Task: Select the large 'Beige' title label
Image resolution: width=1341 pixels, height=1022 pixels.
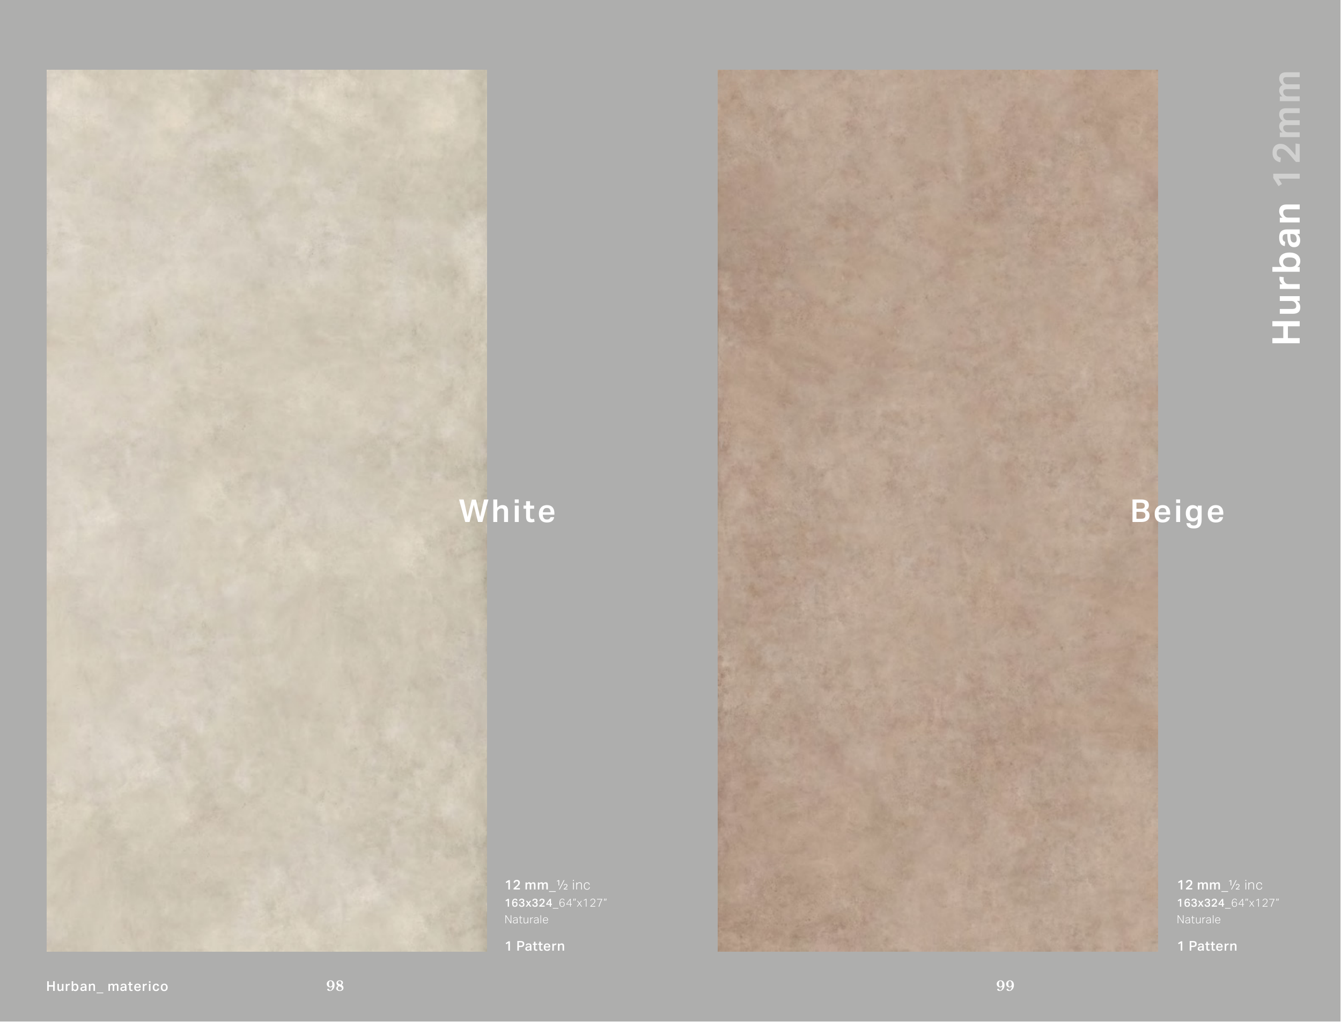Action: click(x=1177, y=512)
